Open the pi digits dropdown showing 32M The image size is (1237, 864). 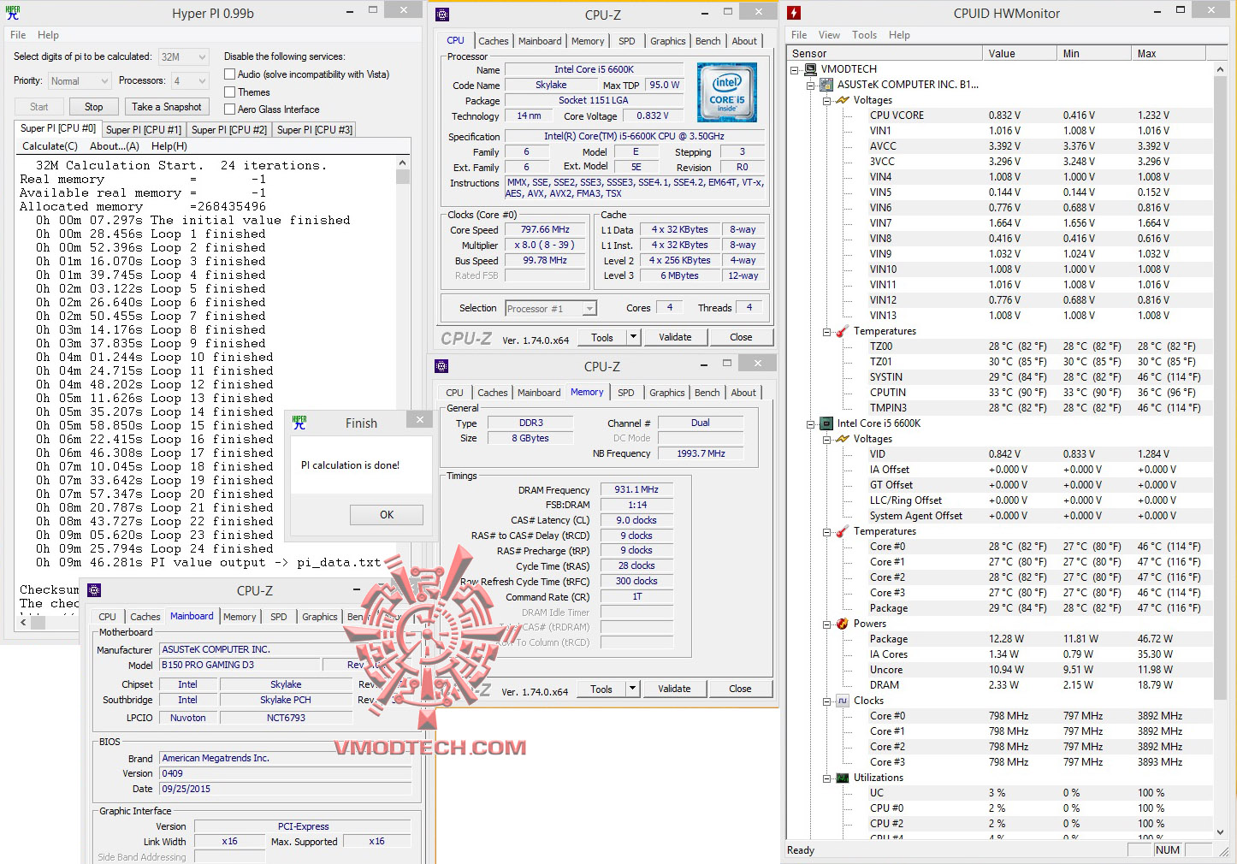(184, 57)
